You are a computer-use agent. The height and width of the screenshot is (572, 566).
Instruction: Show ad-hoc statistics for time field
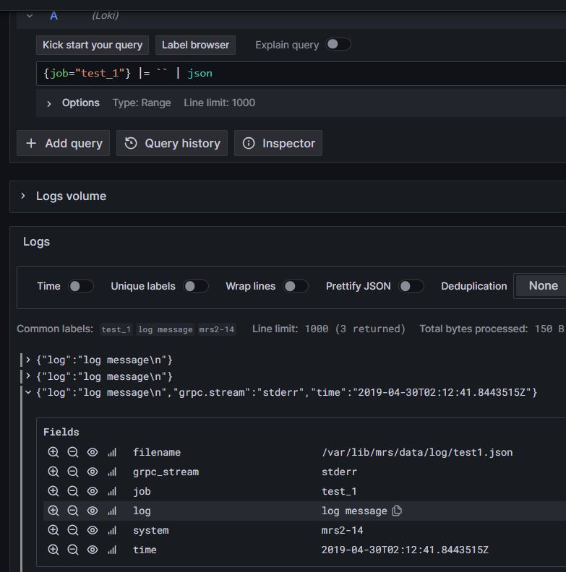coord(112,550)
